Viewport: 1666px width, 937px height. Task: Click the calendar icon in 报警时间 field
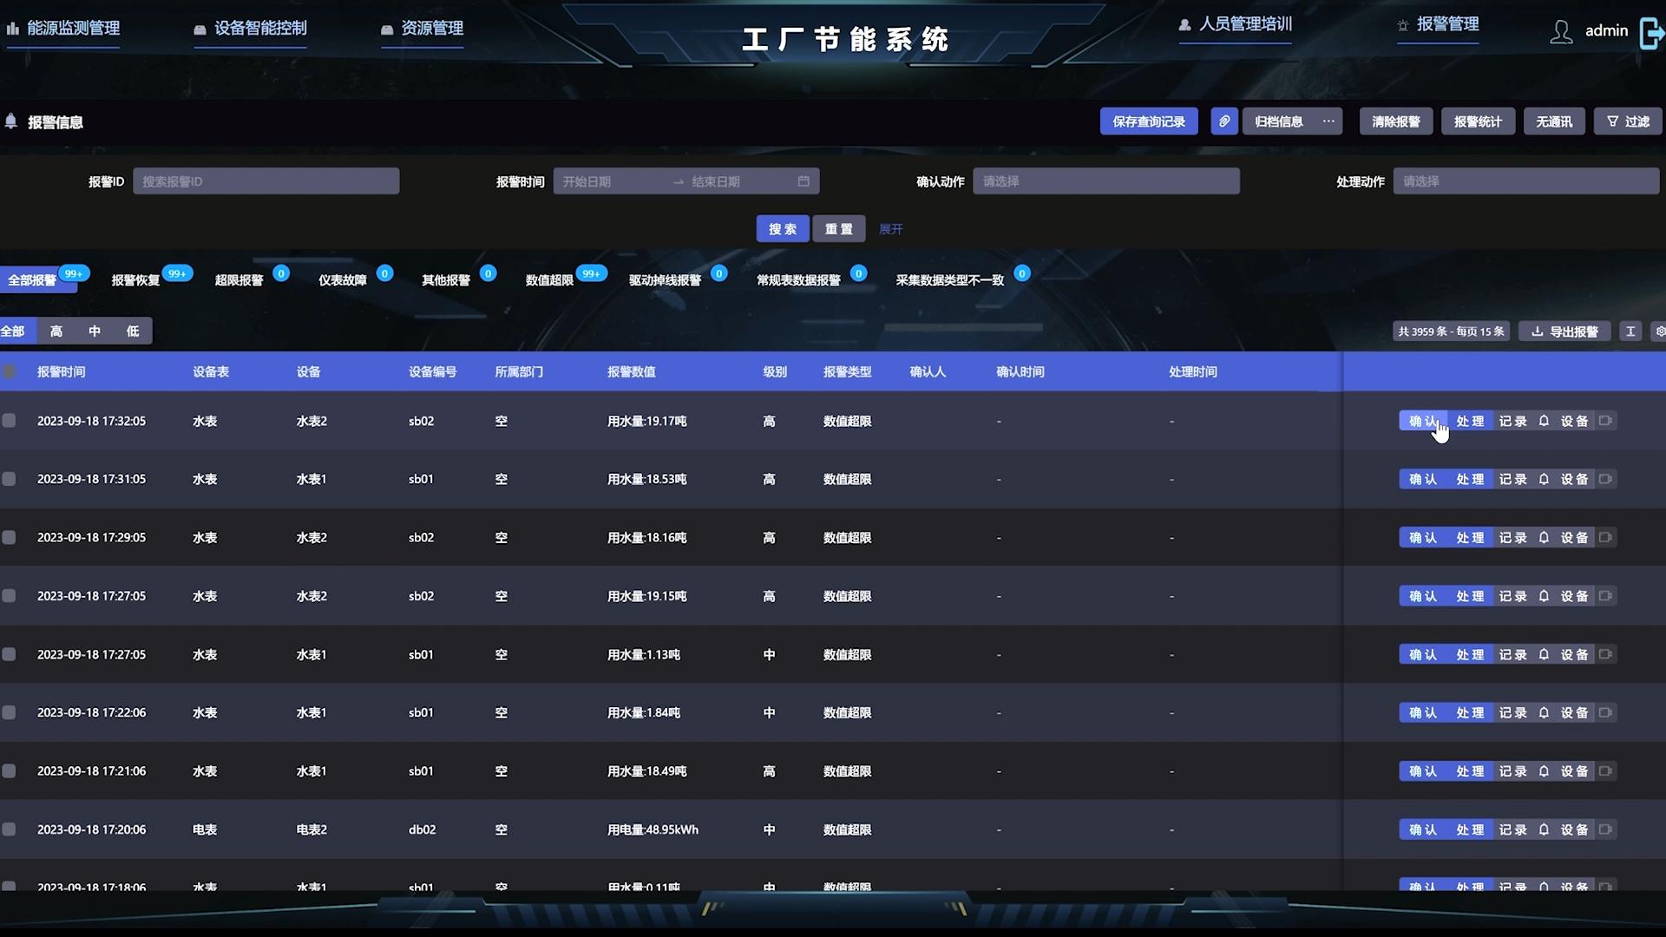point(803,181)
